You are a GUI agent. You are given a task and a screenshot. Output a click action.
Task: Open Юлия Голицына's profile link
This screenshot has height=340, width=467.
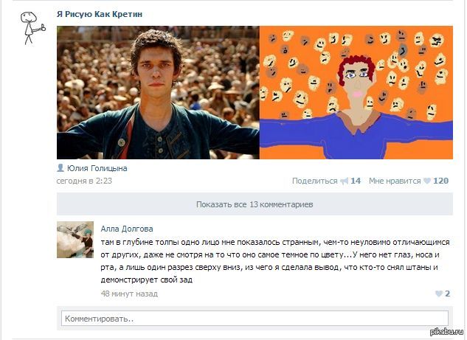tap(97, 168)
